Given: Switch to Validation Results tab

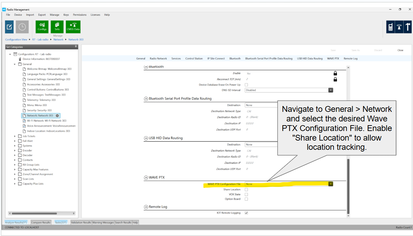Looking at the screenshot, I should (x=81, y=222).
